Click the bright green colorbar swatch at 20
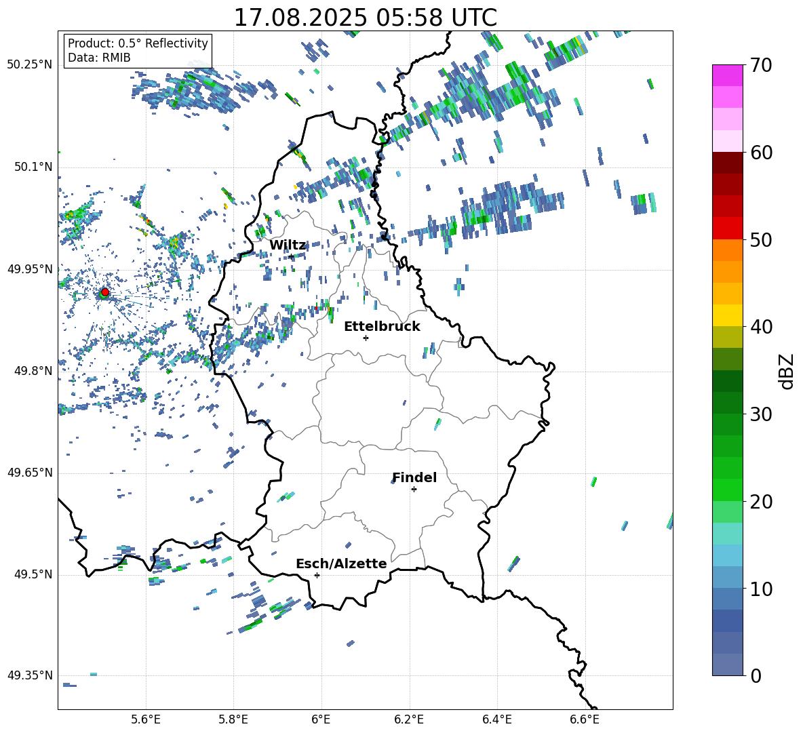This screenshot has height=733, width=803. [x=728, y=490]
